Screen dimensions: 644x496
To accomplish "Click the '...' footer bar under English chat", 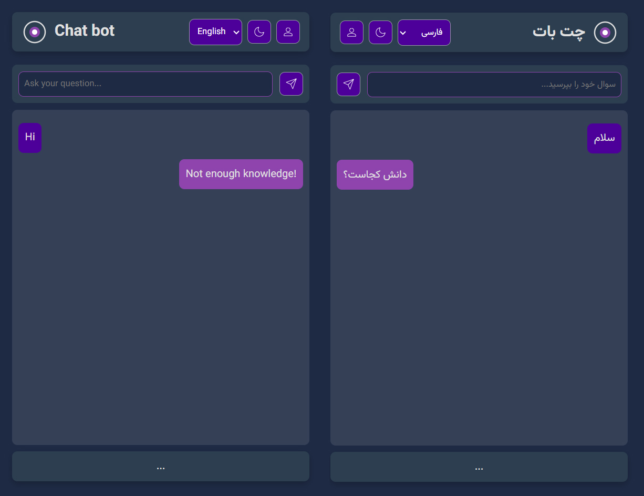I will click(x=161, y=467).
